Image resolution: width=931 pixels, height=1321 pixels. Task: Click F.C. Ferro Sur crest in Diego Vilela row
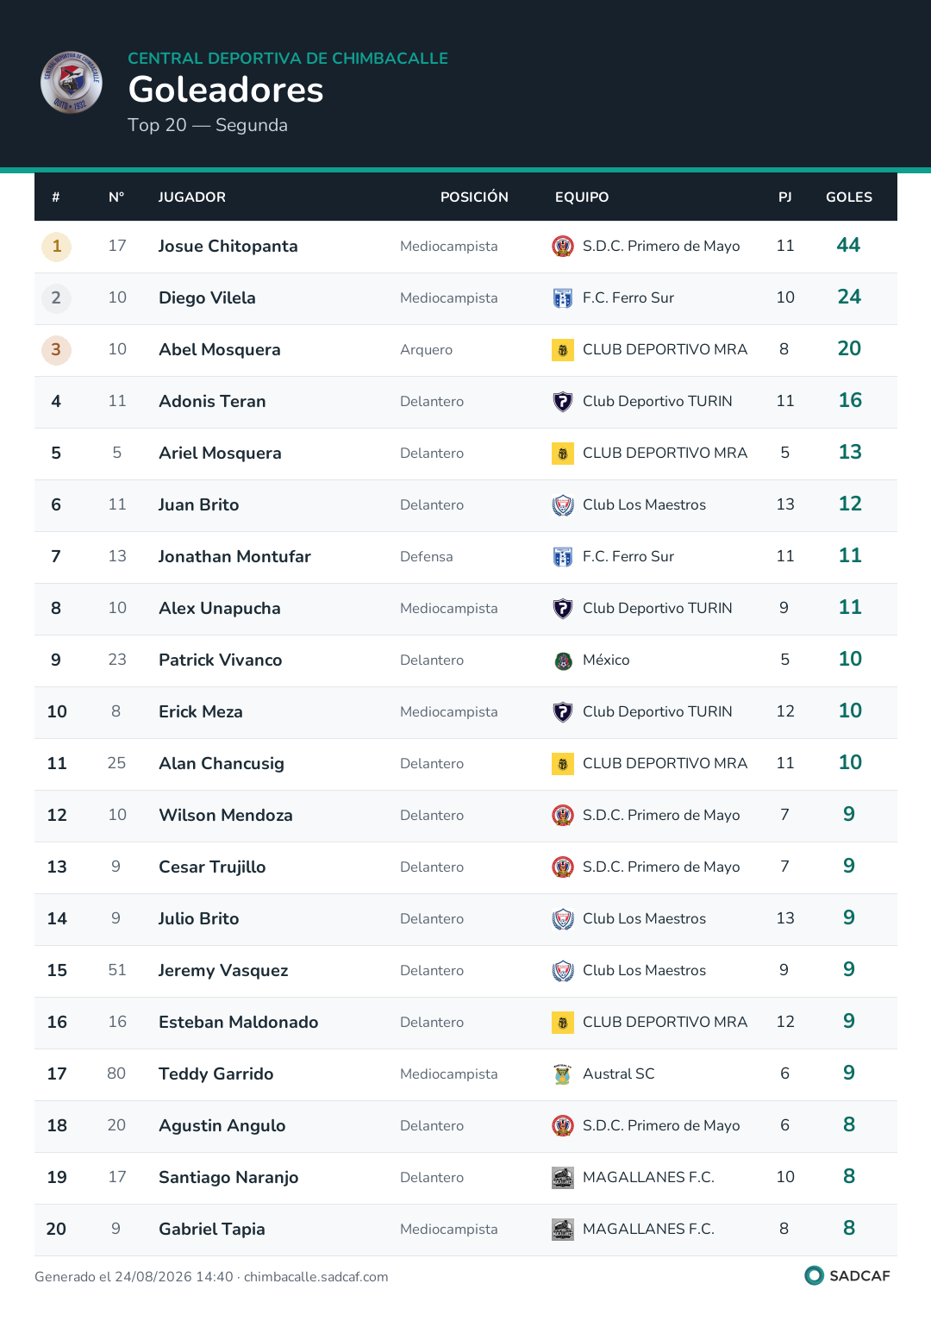[x=563, y=298]
